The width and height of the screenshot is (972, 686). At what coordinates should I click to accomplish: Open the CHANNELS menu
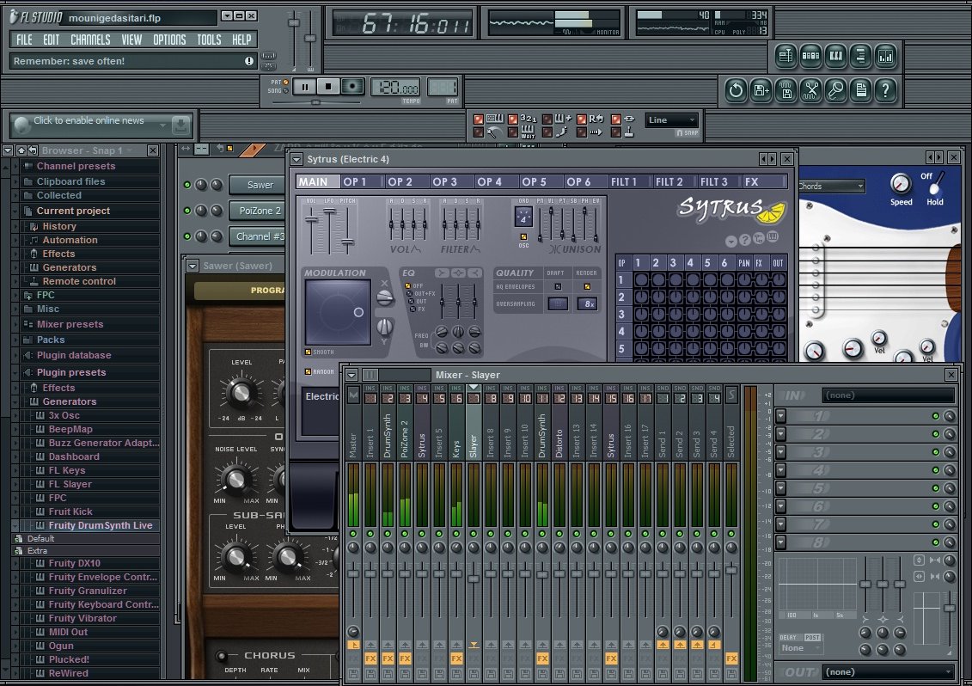pyautogui.click(x=90, y=40)
